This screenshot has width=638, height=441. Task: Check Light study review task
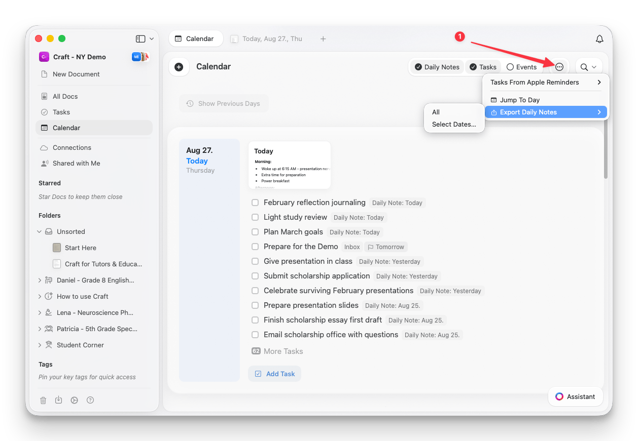click(x=255, y=217)
